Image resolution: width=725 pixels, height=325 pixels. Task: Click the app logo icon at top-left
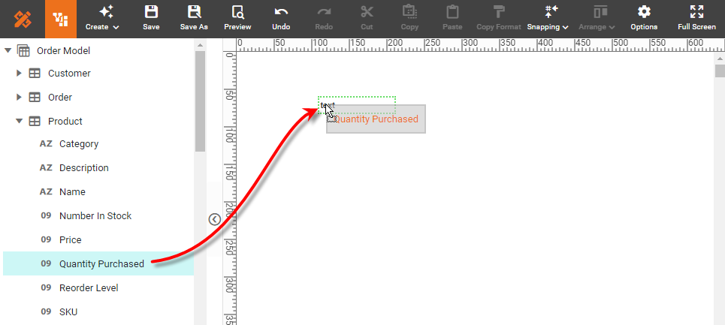[x=23, y=19]
